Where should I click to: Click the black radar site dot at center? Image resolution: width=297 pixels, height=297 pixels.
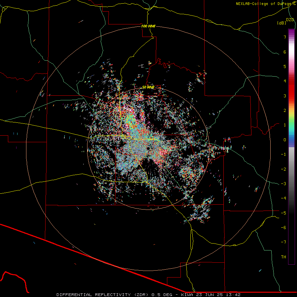(x=148, y=148)
